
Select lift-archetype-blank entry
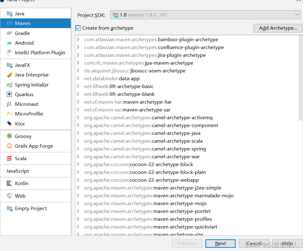[x=119, y=94]
